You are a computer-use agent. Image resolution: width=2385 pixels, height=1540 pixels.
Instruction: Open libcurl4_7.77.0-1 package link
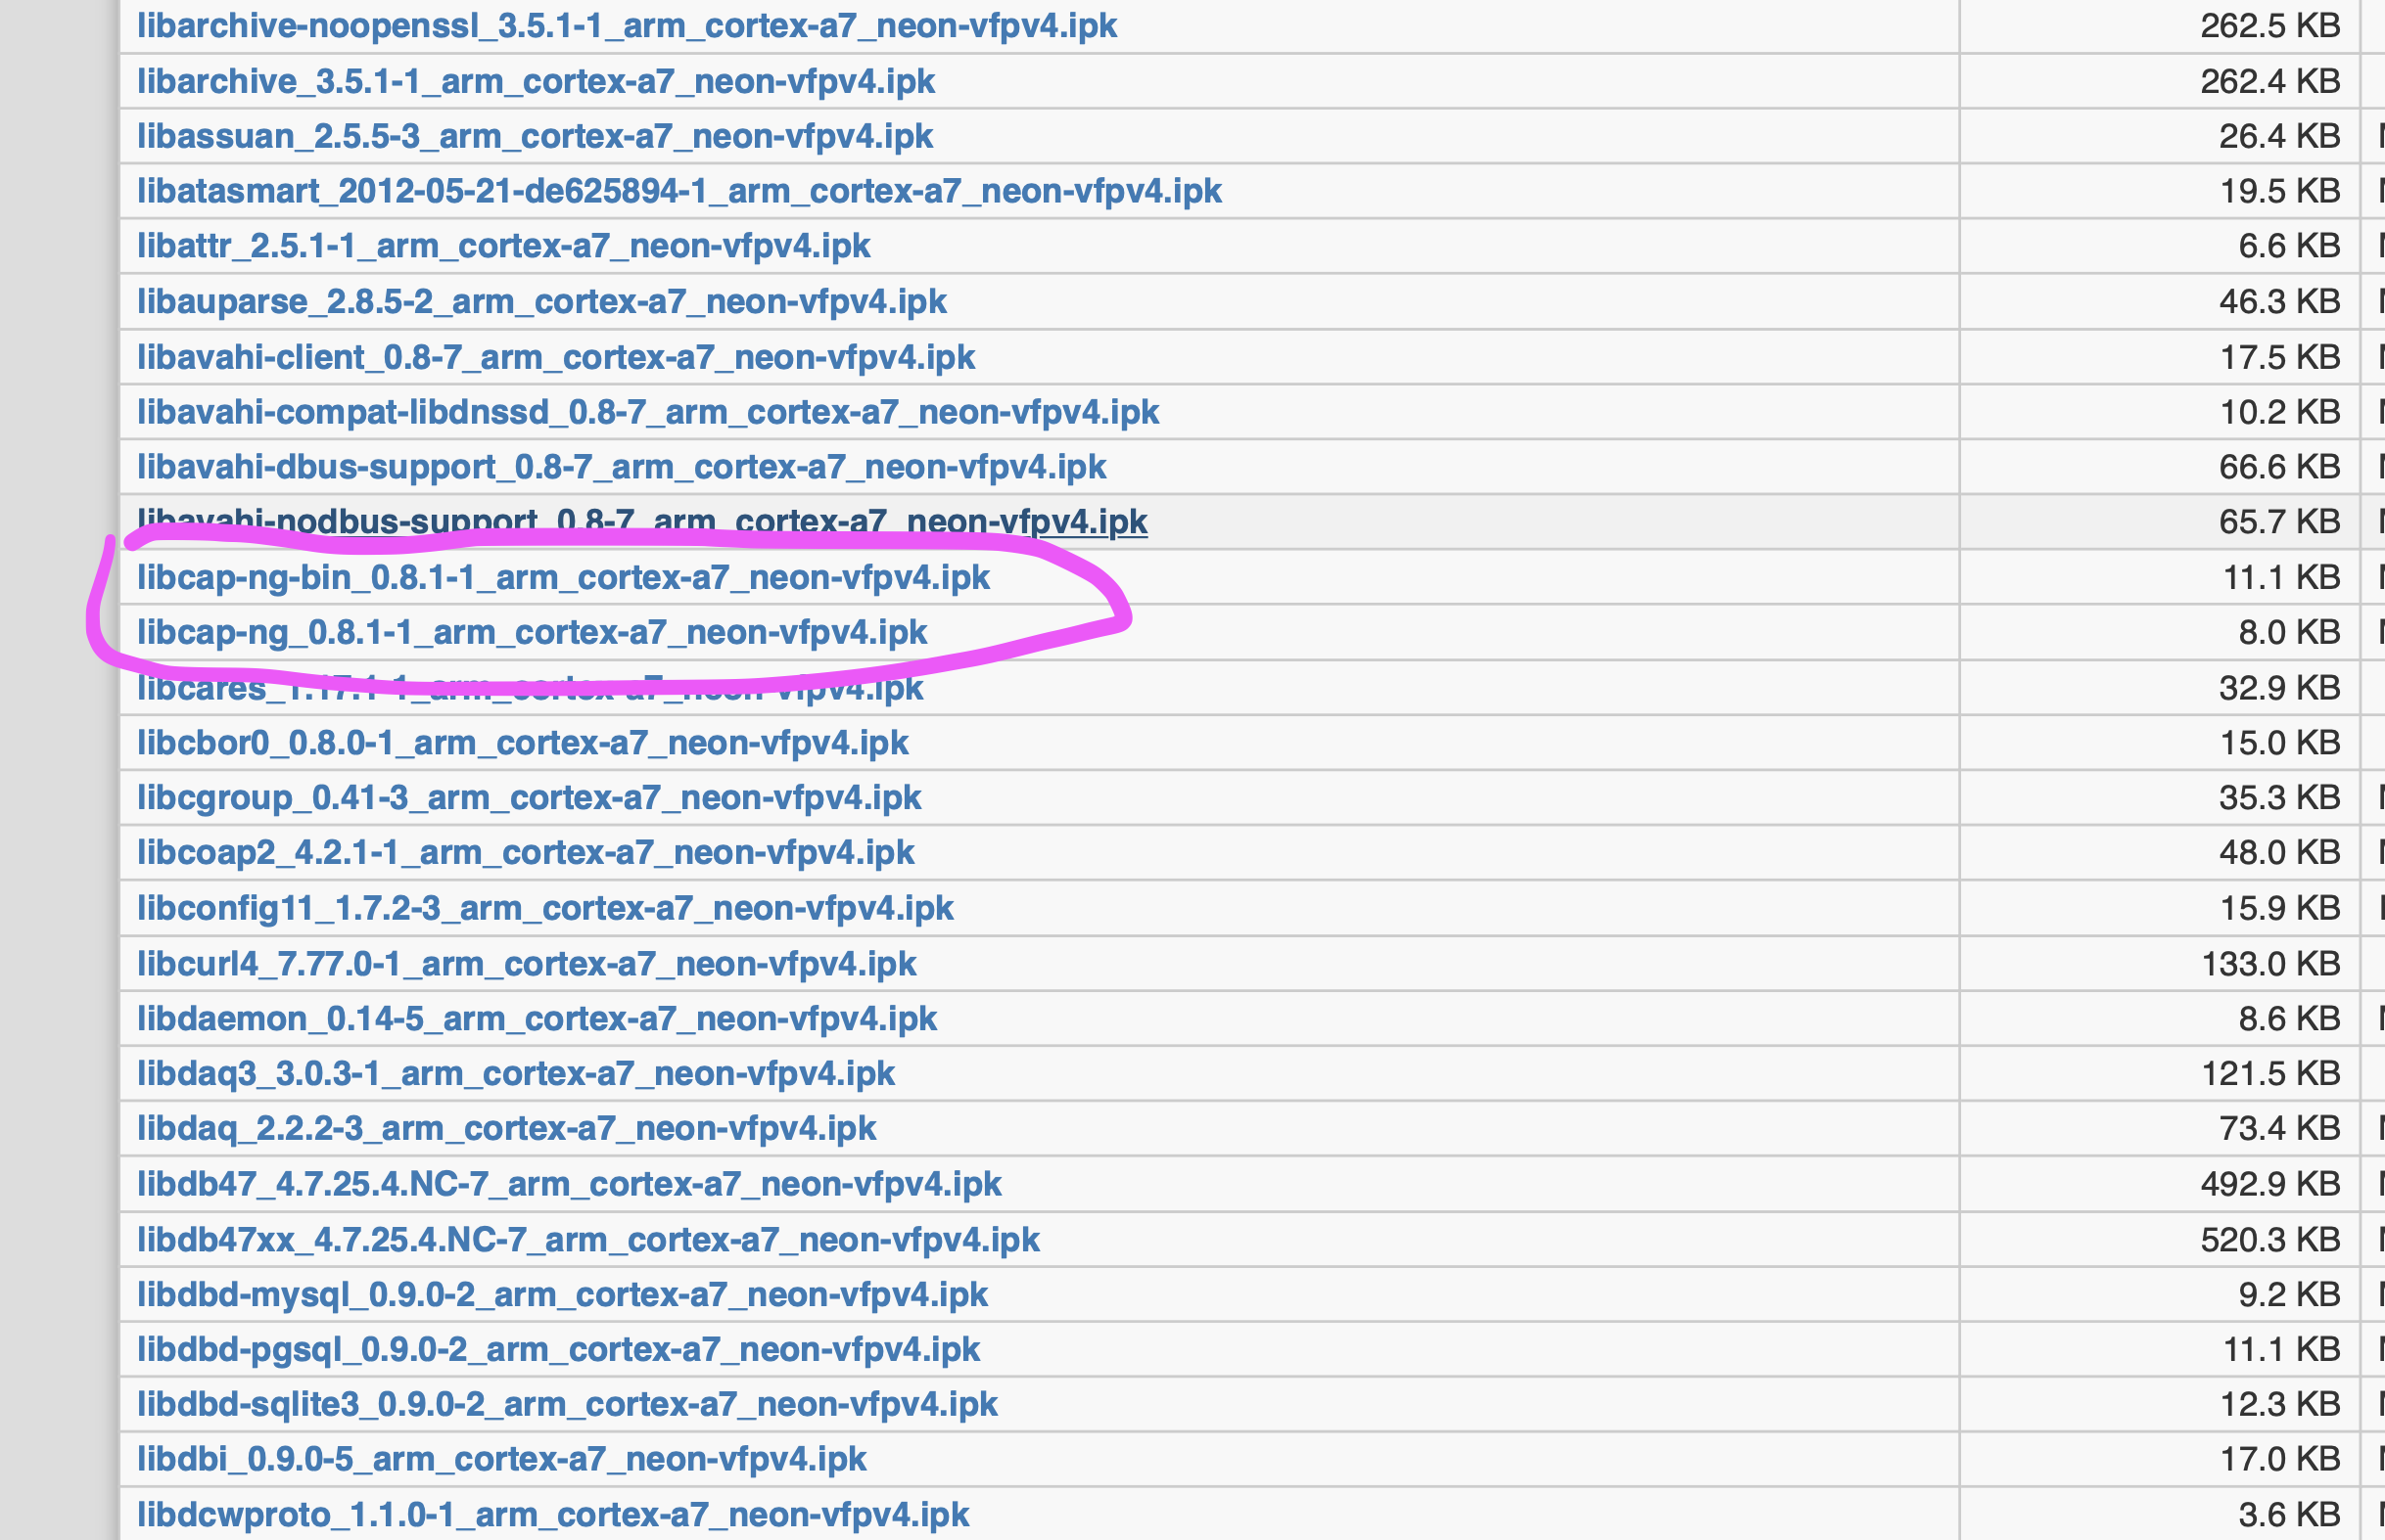[526, 964]
